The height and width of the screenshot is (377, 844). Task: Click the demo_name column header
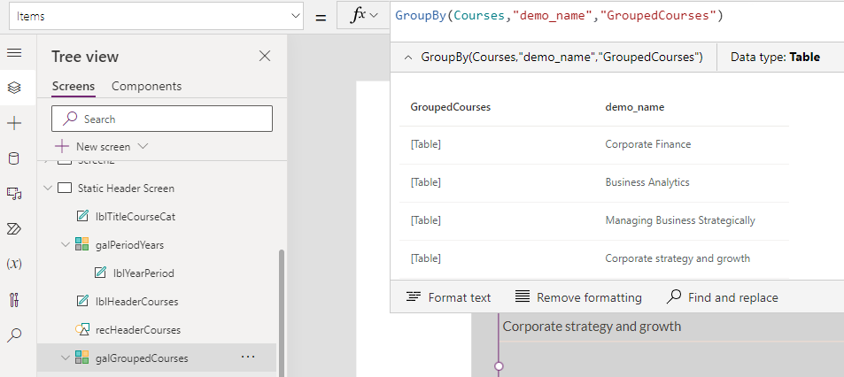[x=635, y=107]
